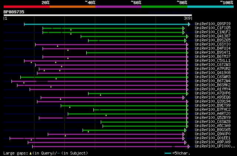The width and height of the screenshot is (237, 156).
Task: Click the cyan alignment bar for Q9SPI9
Action: coord(106,24)
